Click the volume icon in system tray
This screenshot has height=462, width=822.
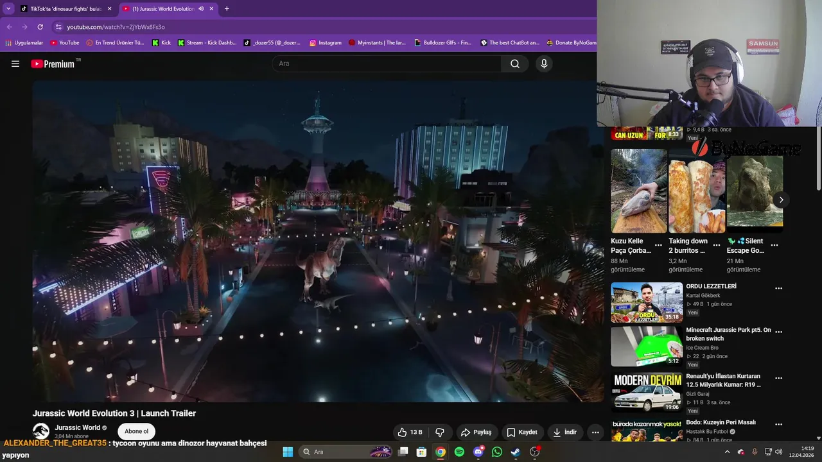(x=778, y=452)
